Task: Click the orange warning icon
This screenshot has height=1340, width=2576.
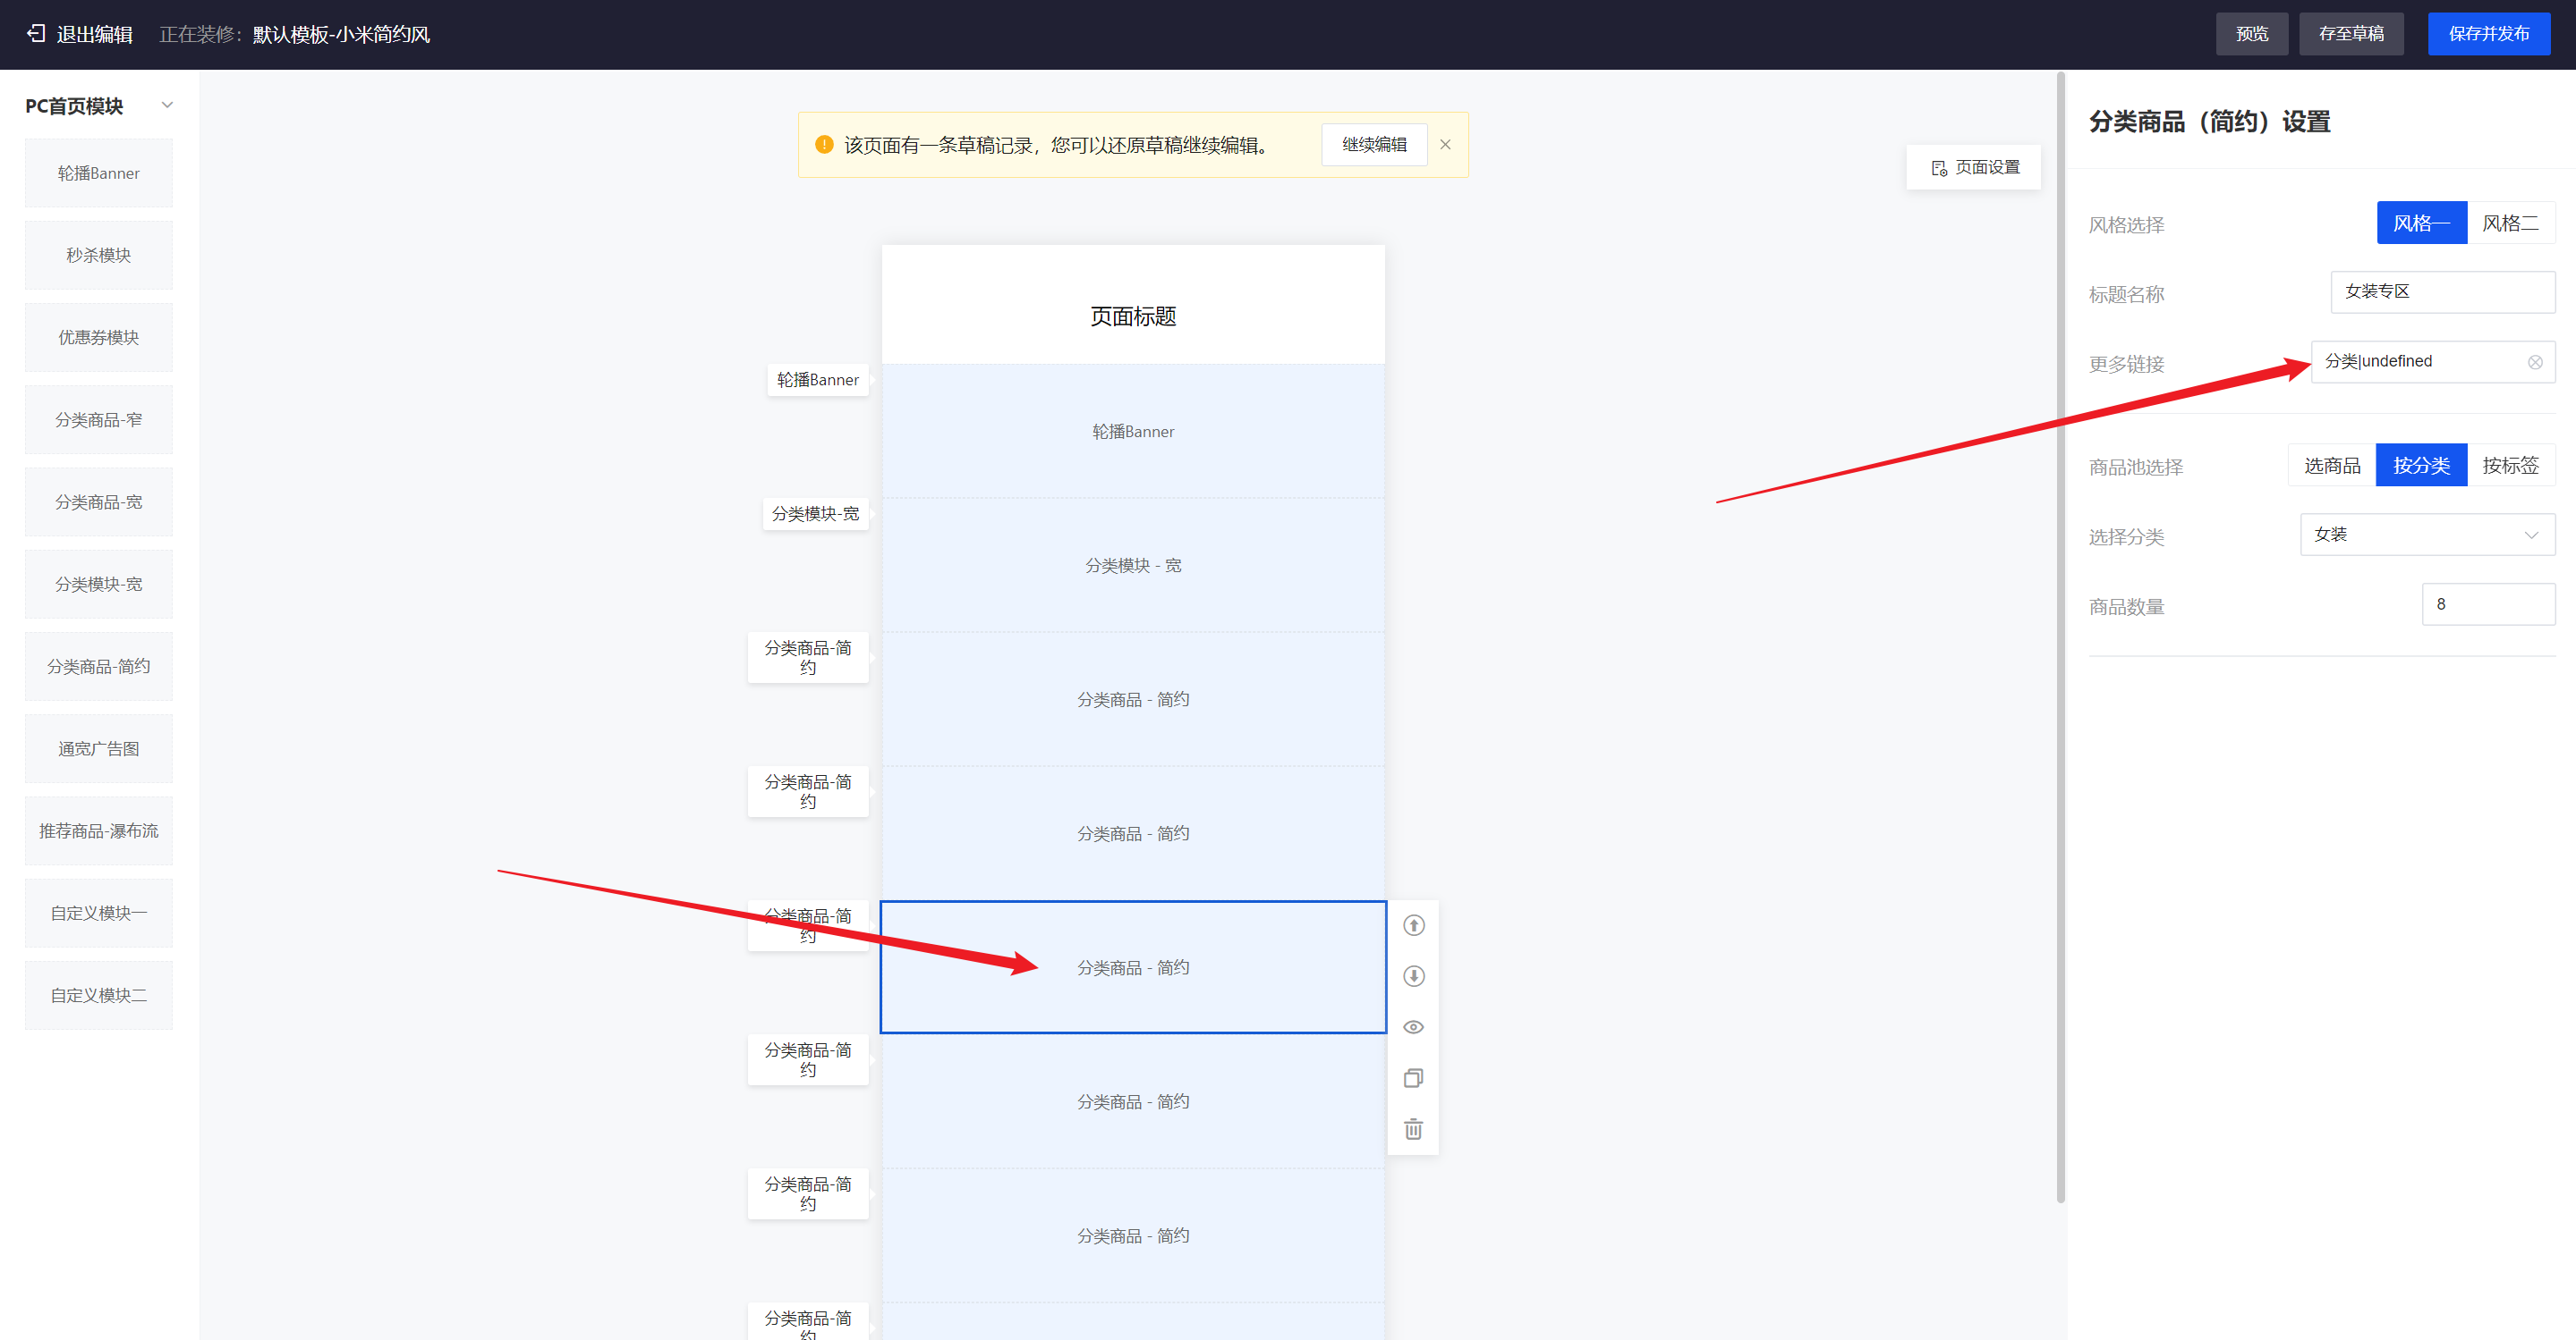Action: tap(824, 145)
